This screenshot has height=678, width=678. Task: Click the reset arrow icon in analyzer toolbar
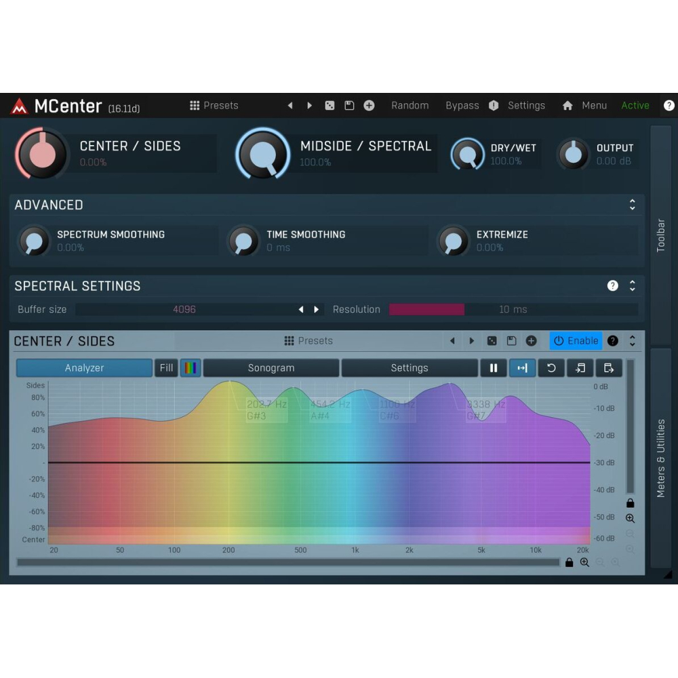551,368
